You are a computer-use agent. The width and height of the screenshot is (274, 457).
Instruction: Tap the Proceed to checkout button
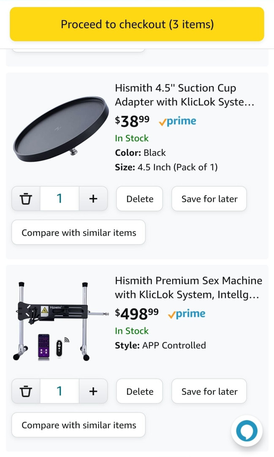pyautogui.click(x=137, y=24)
